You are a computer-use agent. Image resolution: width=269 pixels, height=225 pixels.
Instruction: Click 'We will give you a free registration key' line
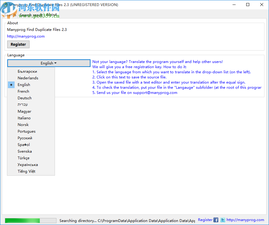pos(139,67)
